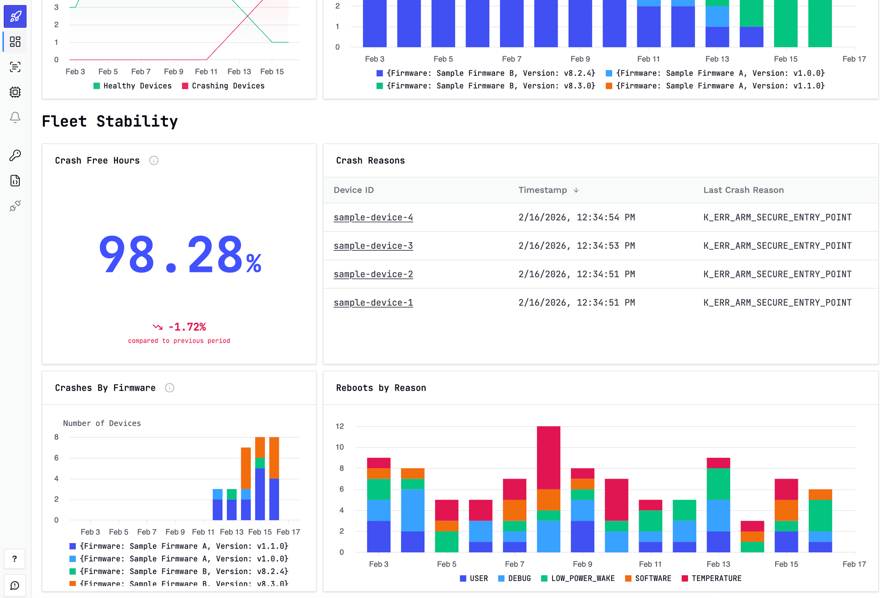Show info tooltip for Crashes By Firmware

170,388
